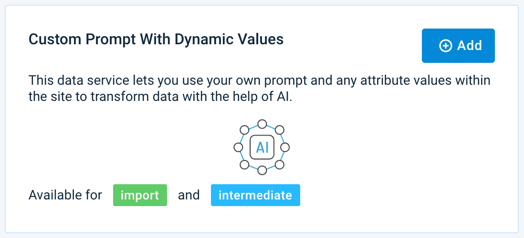Select the green import tag
524x238 pixels.
pos(140,195)
